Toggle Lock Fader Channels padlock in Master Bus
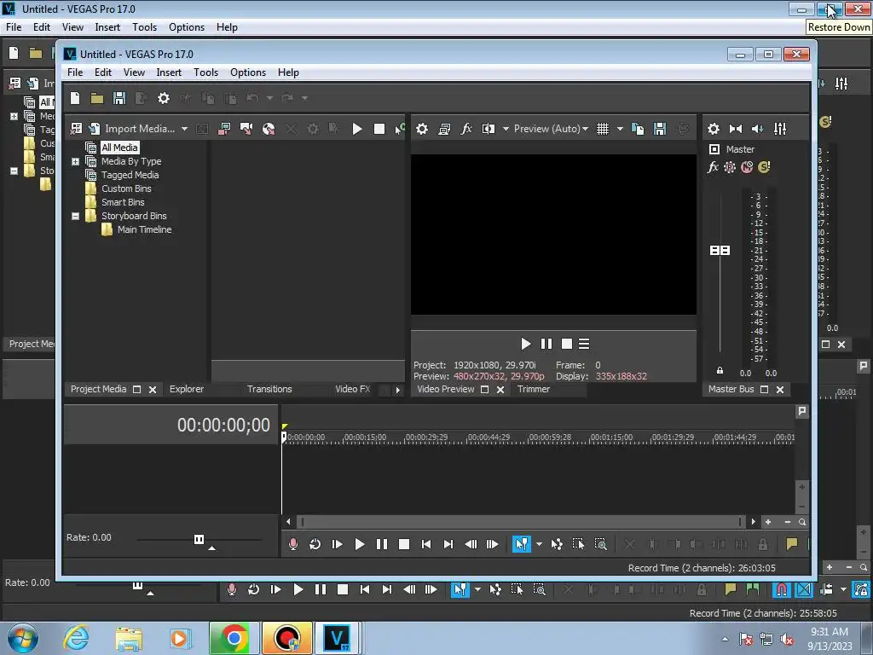Screen dimensions: 873x655 (x=720, y=370)
